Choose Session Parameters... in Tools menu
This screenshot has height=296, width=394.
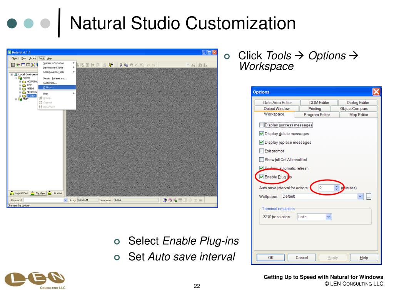(x=57, y=79)
